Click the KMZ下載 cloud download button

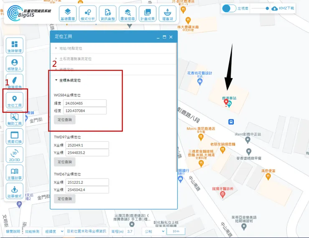[x=283, y=8]
